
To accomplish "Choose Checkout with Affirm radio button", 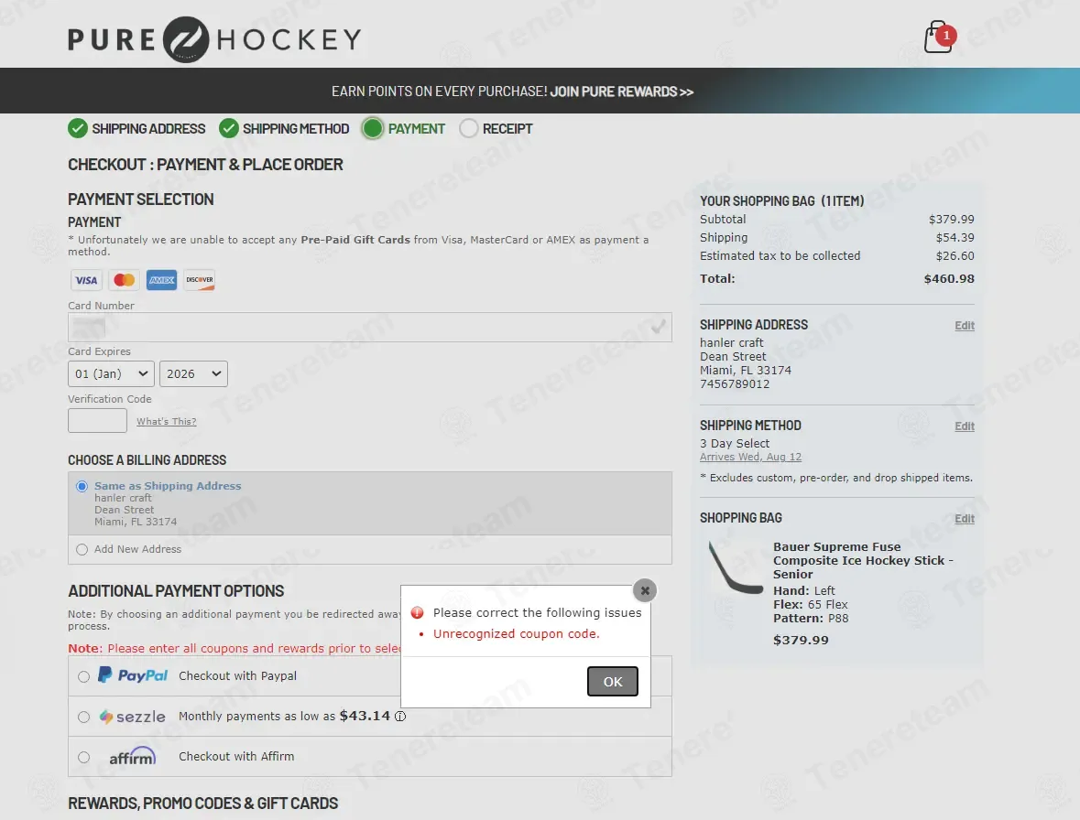I will [x=84, y=758].
